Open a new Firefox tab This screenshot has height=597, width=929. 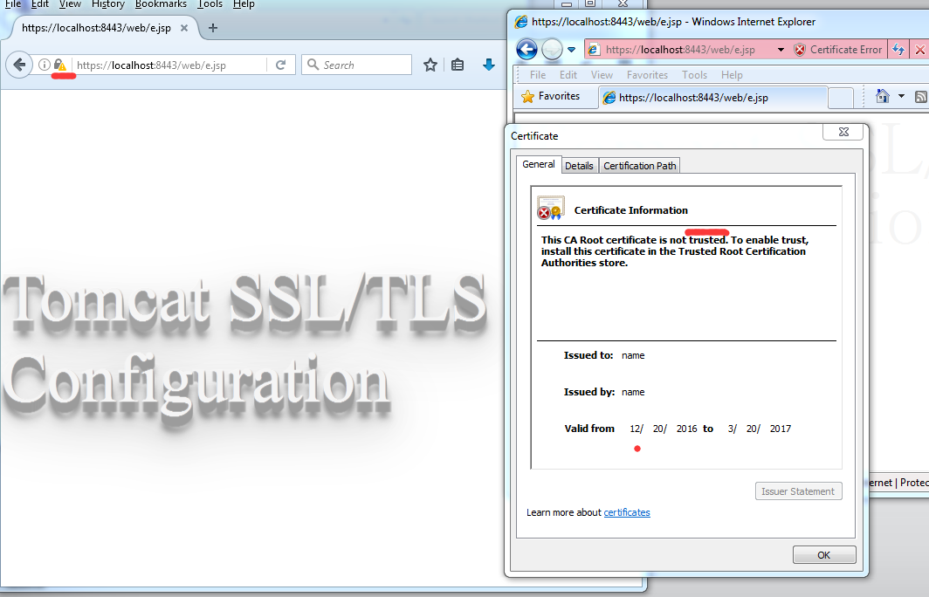pyautogui.click(x=213, y=28)
